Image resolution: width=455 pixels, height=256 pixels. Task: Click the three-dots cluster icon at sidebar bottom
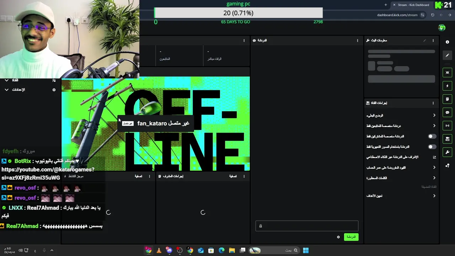tap(447, 166)
